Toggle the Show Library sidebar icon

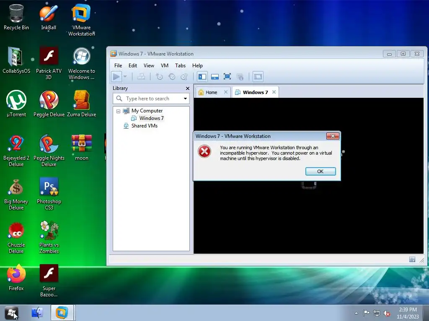202,77
